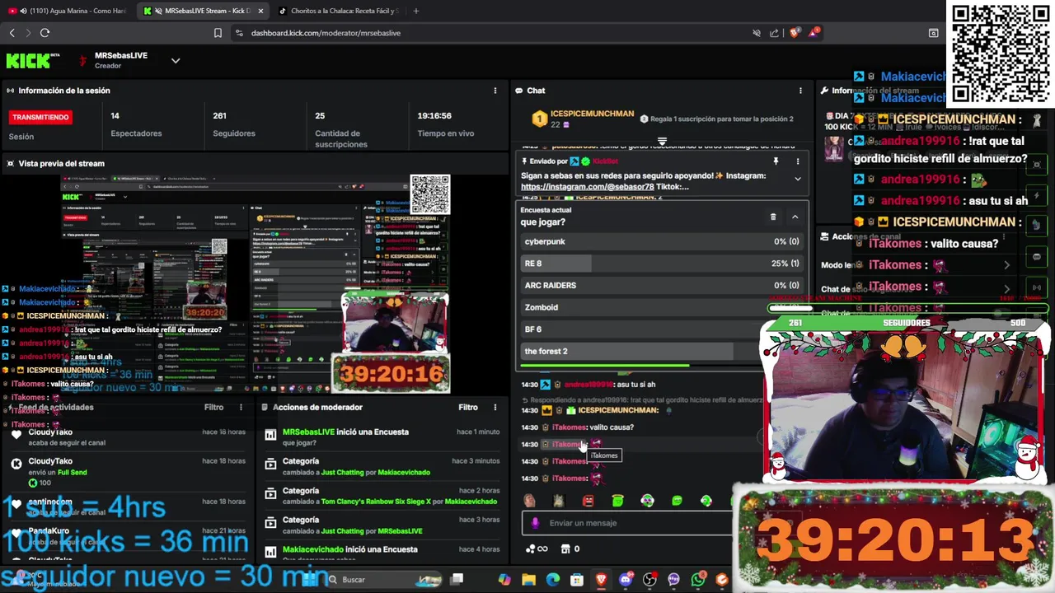Viewport: 1055px width, 593px height.
Task: Click the gold number 1 gifter badge
Action: tap(539, 119)
